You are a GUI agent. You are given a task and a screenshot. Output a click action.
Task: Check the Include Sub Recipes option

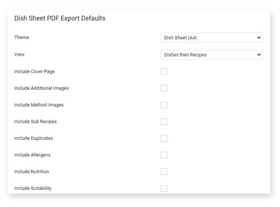[x=164, y=121]
